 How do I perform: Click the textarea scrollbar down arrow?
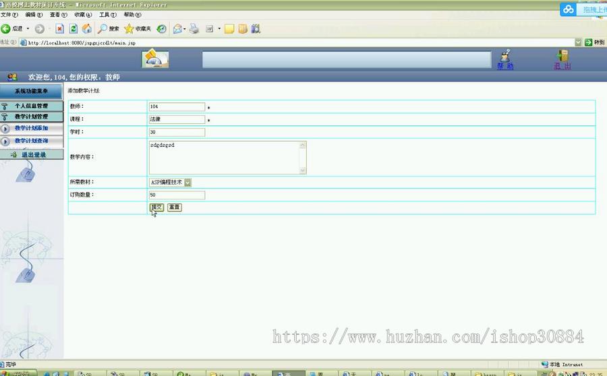303,170
